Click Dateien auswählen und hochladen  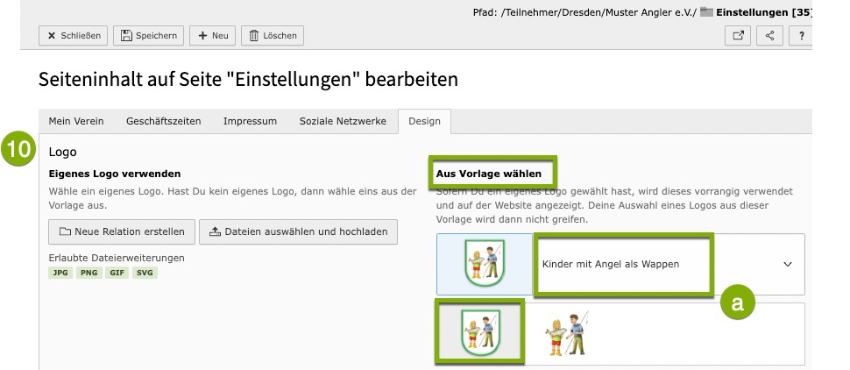click(x=298, y=231)
